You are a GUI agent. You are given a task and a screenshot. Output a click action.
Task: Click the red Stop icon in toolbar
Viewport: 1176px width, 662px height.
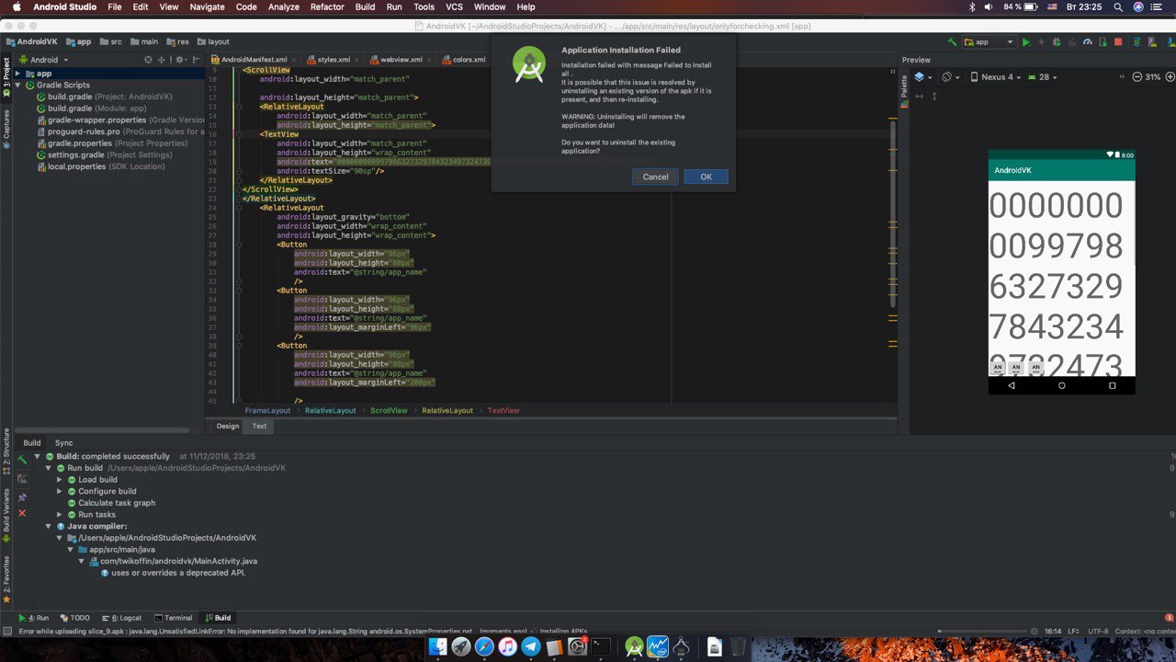point(1118,42)
